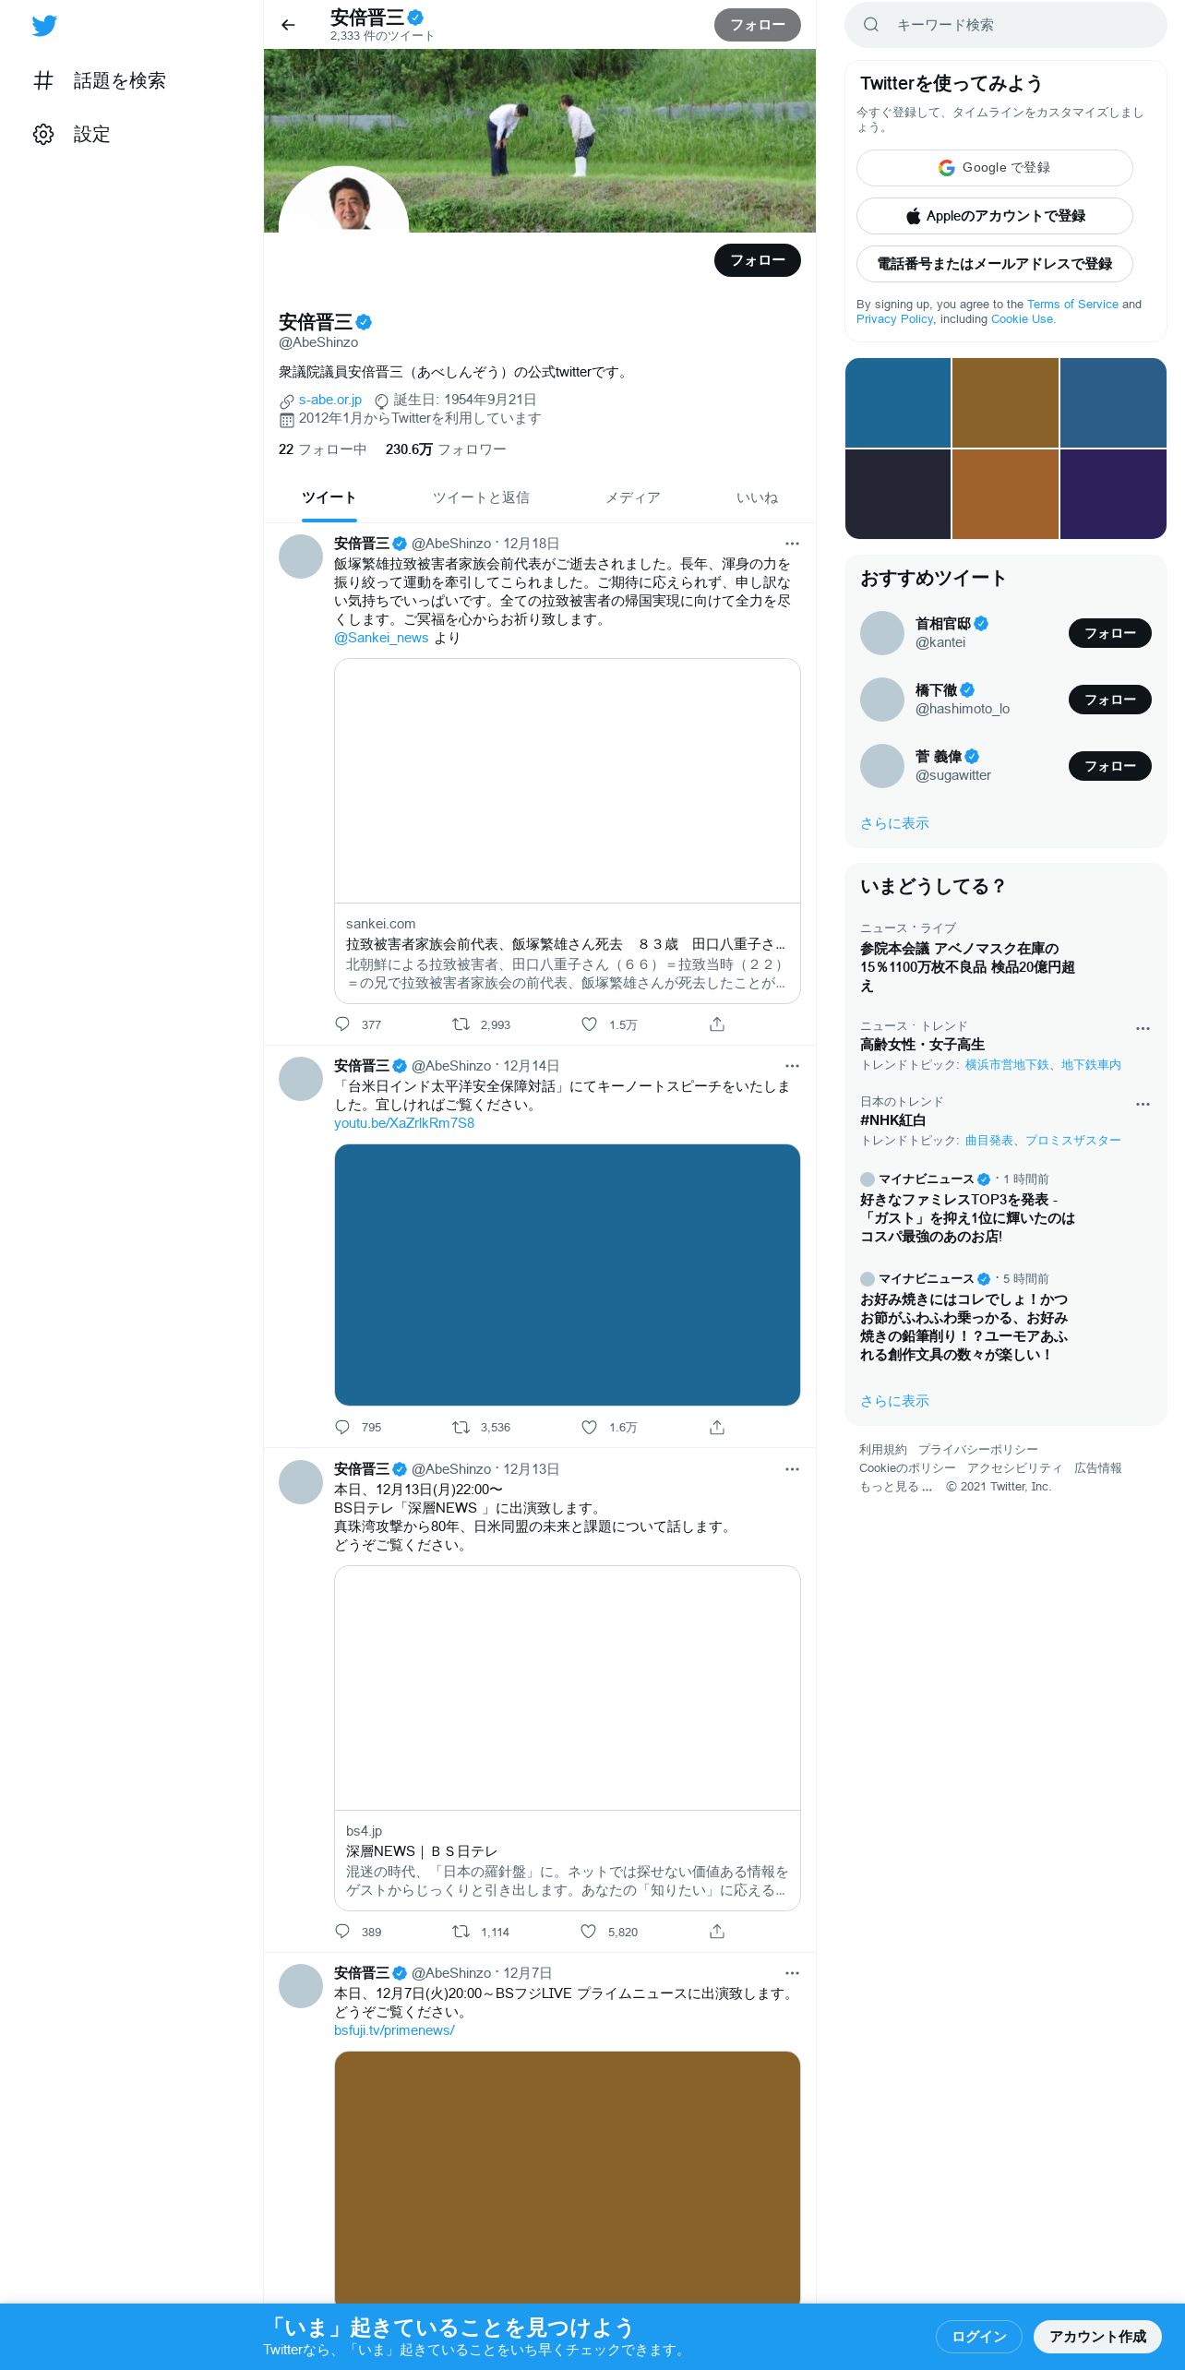The image size is (1185, 2370).
Task: Open options for 高齢女性・女子高生 trend
Action: coord(1143,1028)
